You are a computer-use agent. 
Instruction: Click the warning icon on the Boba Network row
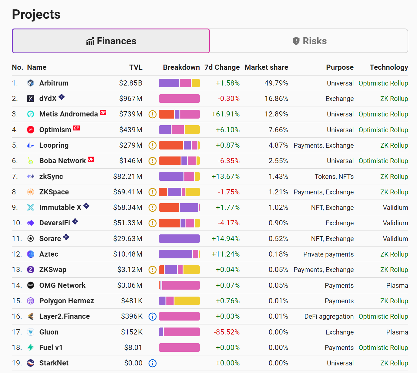[x=153, y=161]
